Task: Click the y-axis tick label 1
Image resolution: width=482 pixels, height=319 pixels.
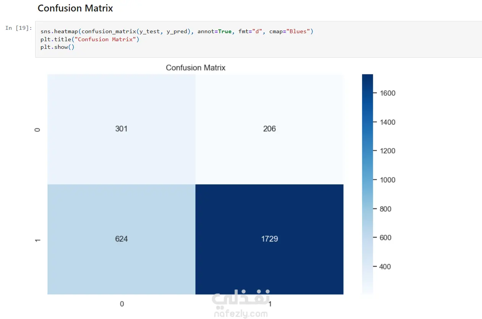Action: click(37, 240)
